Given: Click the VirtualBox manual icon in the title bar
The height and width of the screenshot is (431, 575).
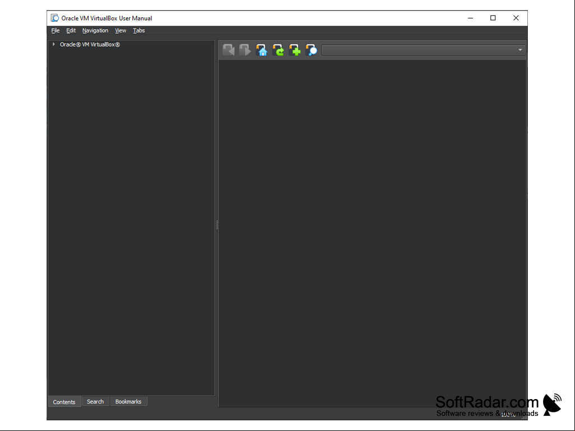Looking at the screenshot, I should [x=54, y=18].
